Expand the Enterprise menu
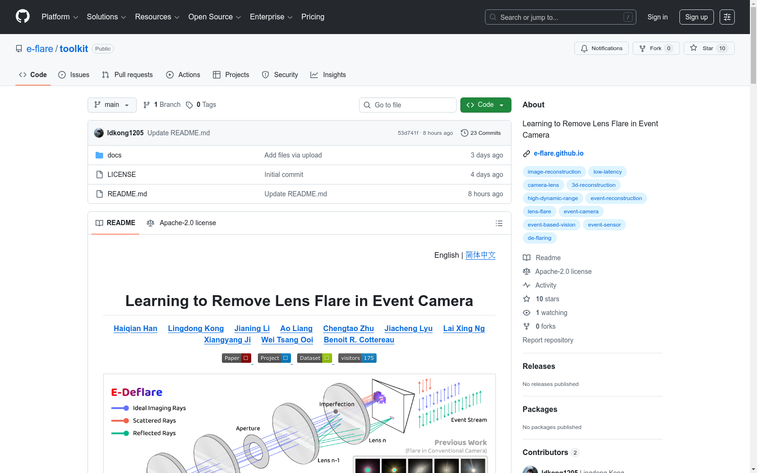 tap(271, 17)
